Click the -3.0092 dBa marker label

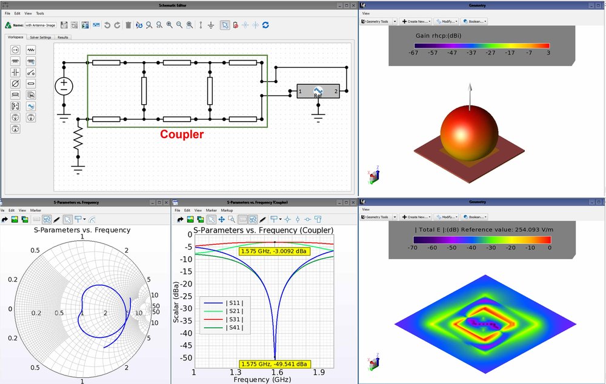tap(274, 251)
